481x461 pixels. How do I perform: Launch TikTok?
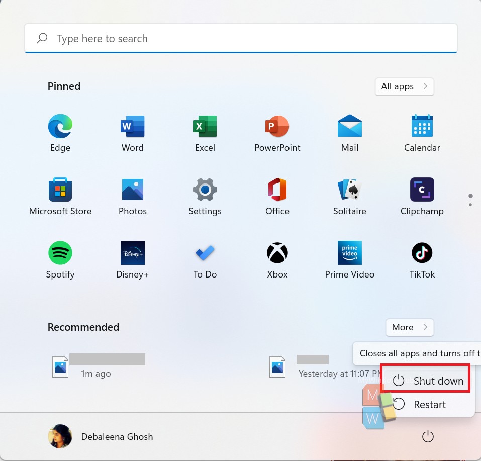click(x=422, y=259)
